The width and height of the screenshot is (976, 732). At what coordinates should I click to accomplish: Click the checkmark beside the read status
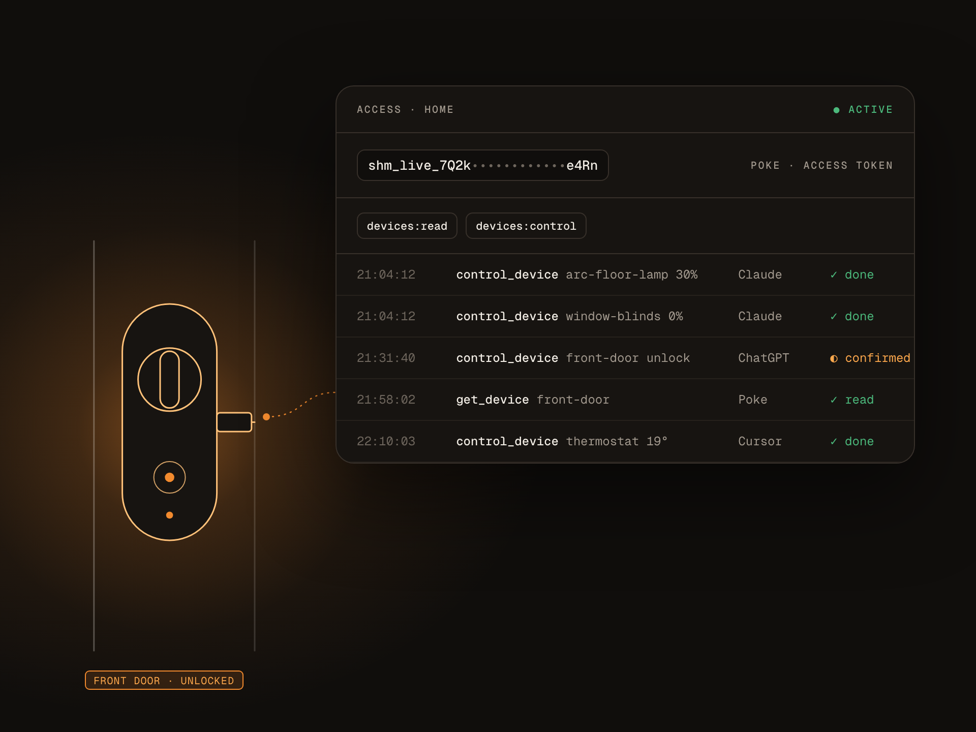tap(834, 400)
